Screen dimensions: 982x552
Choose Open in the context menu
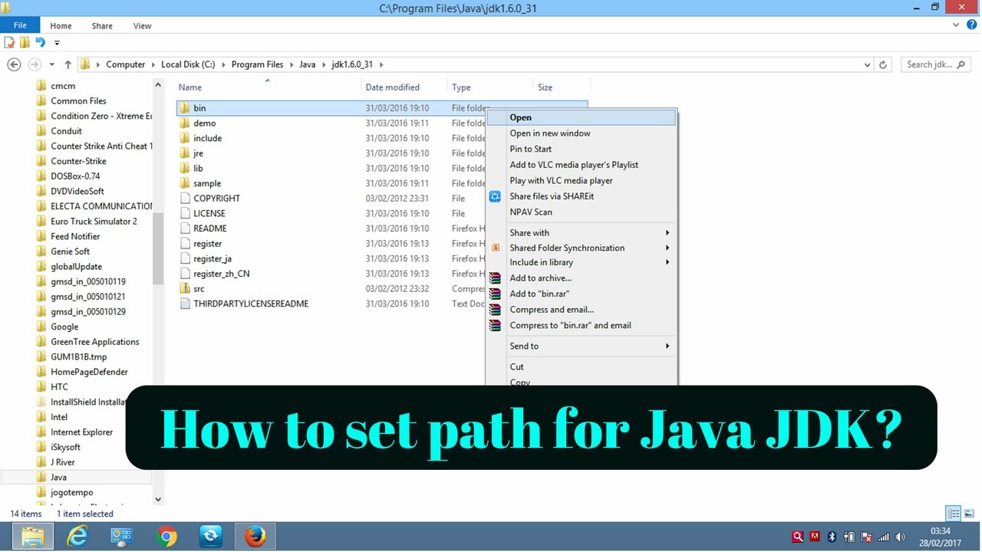pyautogui.click(x=582, y=117)
